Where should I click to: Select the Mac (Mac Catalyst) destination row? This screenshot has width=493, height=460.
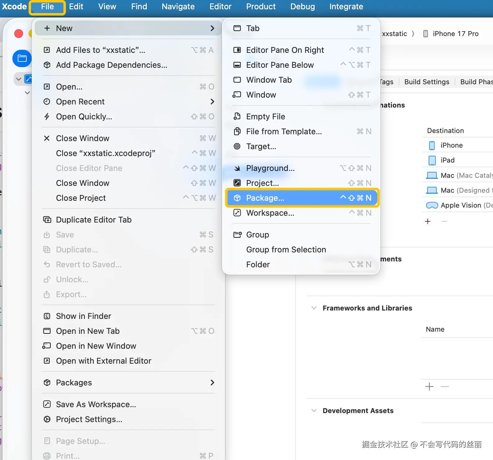click(458, 175)
